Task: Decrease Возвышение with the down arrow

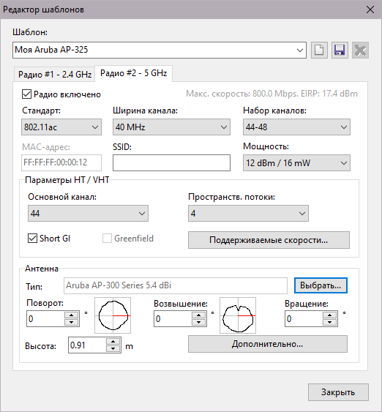Action: point(198,323)
